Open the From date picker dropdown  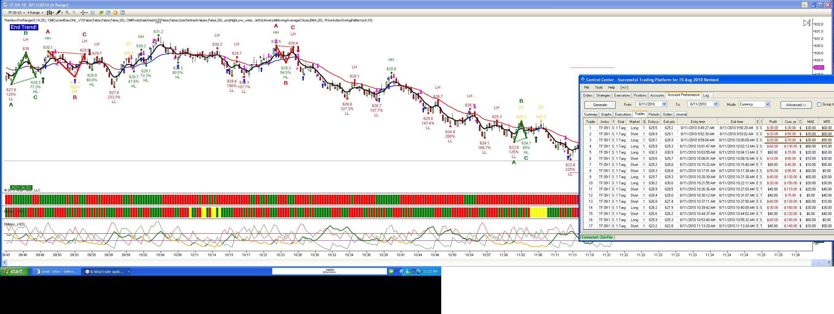coord(664,104)
